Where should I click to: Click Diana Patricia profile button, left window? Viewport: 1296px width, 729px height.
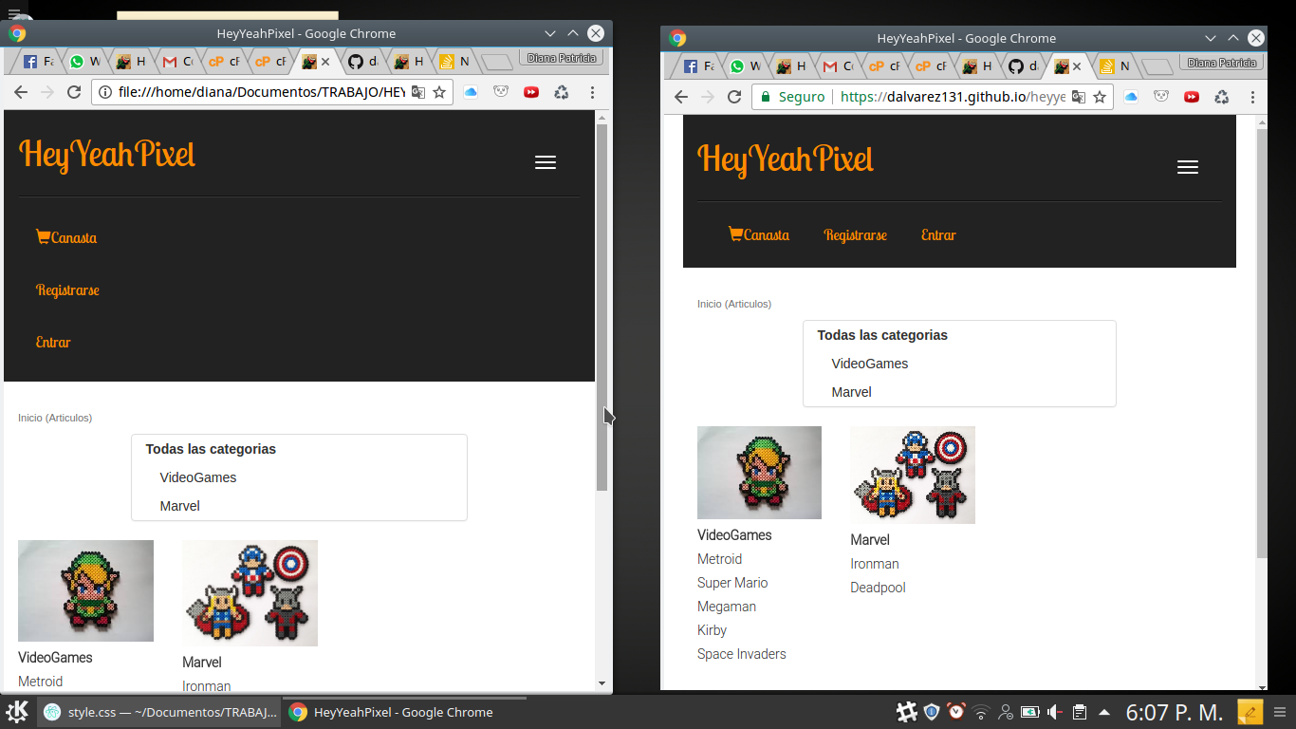click(561, 59)
